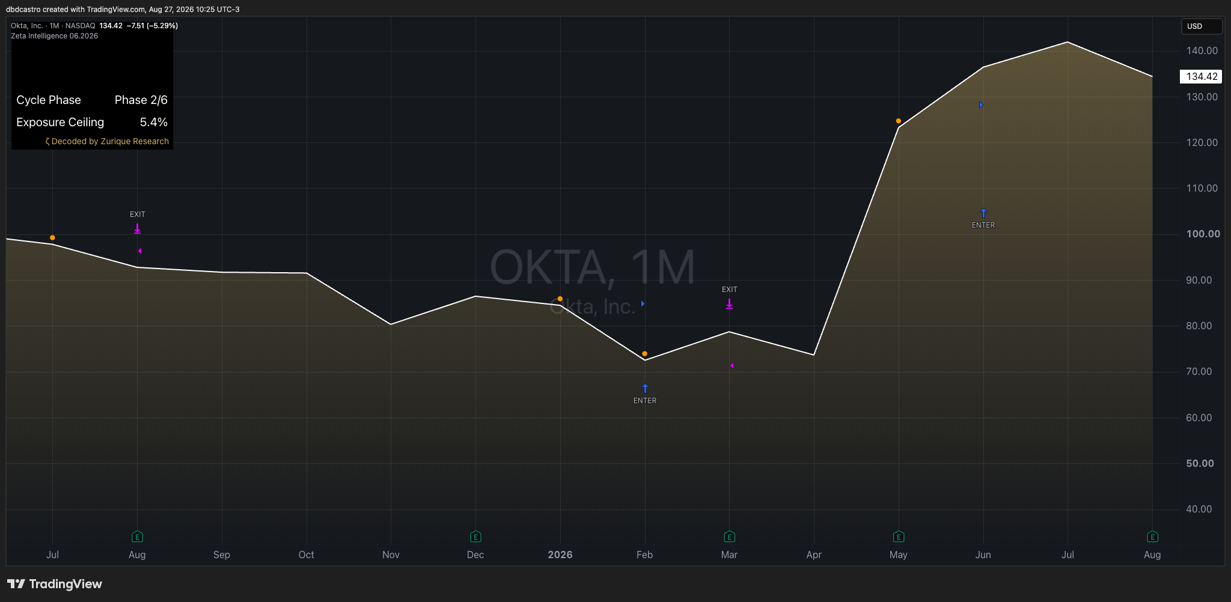
Task: Click the 'Cycle Phase' label
Action: click(49, 100)
